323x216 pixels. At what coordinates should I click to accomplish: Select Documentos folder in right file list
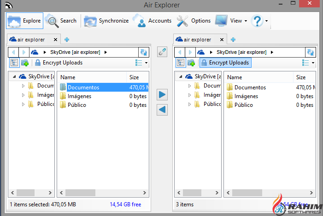(x=247, y=88)
